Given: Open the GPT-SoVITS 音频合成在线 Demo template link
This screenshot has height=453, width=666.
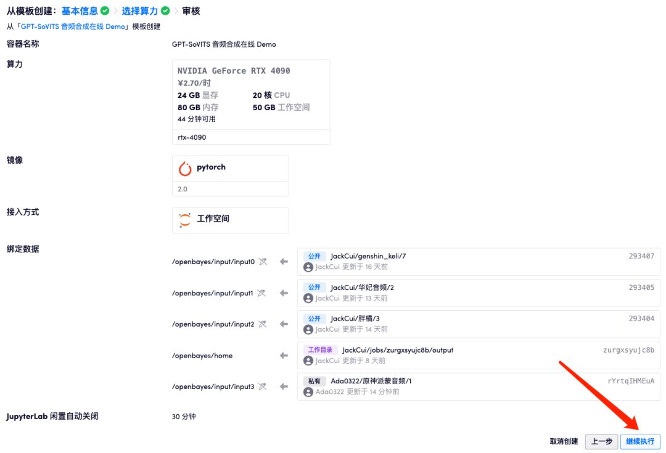Looking at the screenshot, I should pos(73,26).
